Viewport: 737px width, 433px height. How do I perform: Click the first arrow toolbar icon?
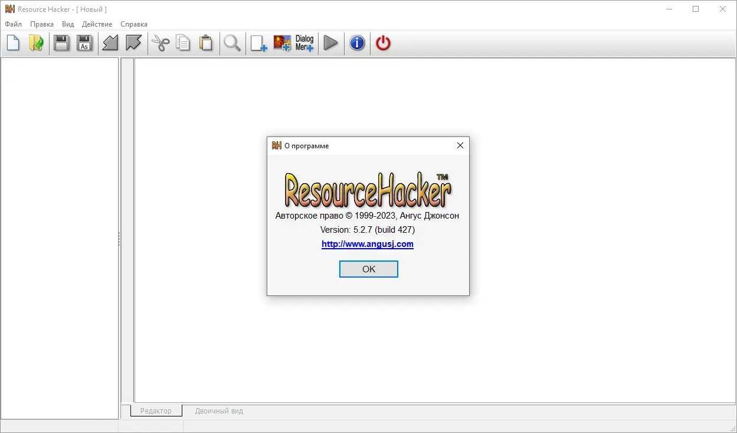(110, 43)
